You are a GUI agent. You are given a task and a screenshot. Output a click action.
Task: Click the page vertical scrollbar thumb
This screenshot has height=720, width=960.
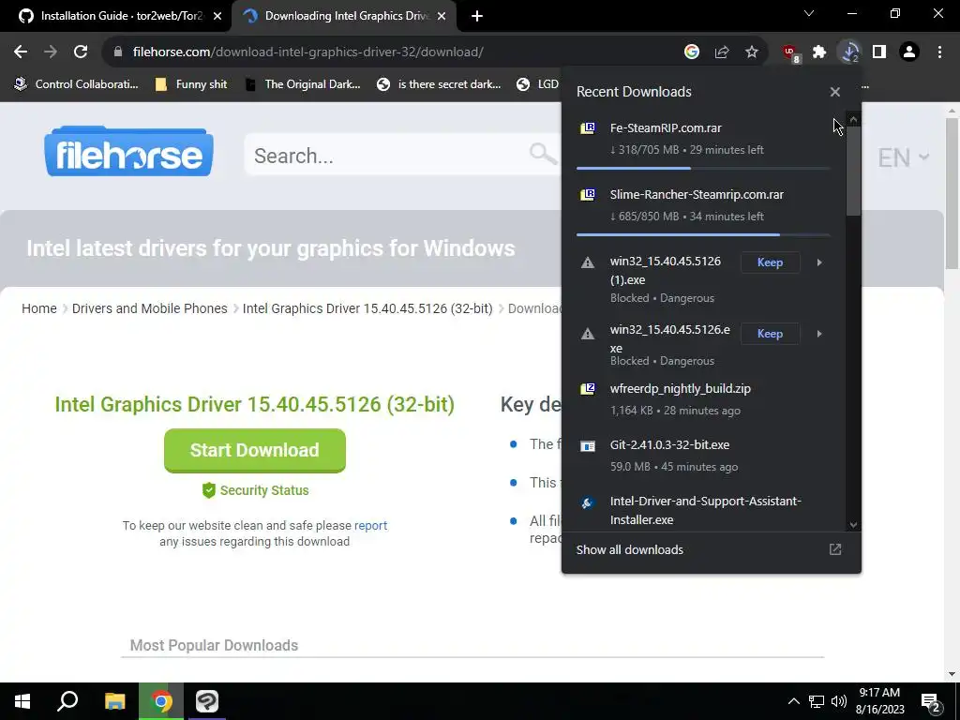(952, 193)
